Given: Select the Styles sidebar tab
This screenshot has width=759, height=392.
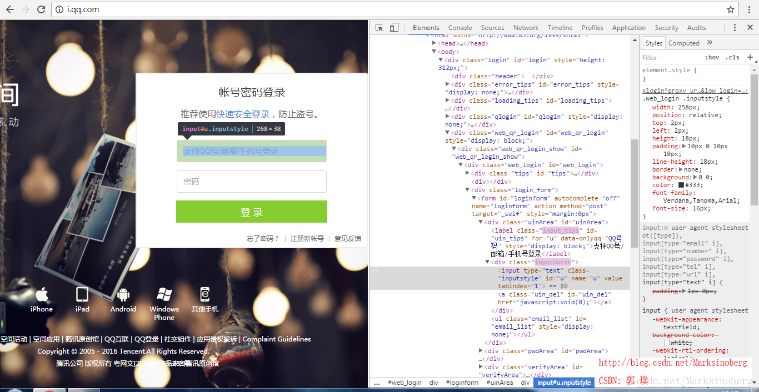Looking at the screenshot, I should (x=654, y=43).
